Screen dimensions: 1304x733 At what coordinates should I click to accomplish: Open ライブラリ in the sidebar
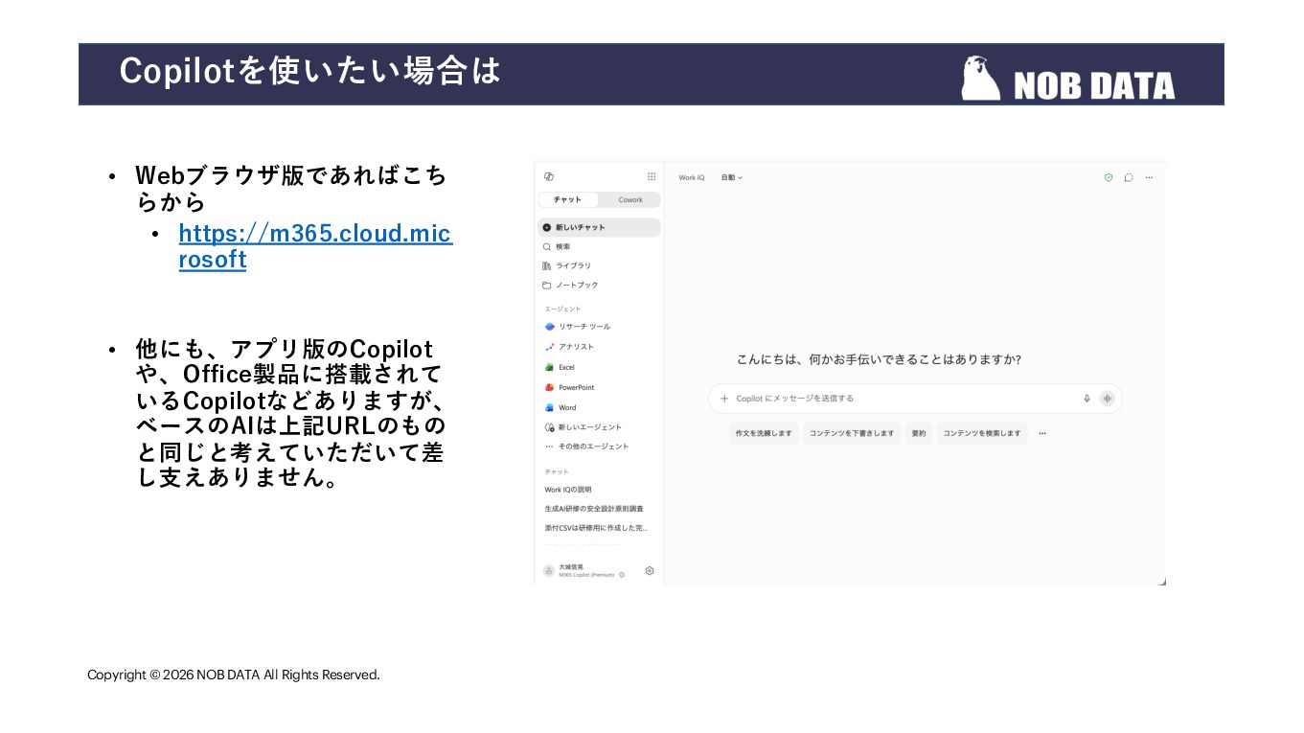(599, 265)
